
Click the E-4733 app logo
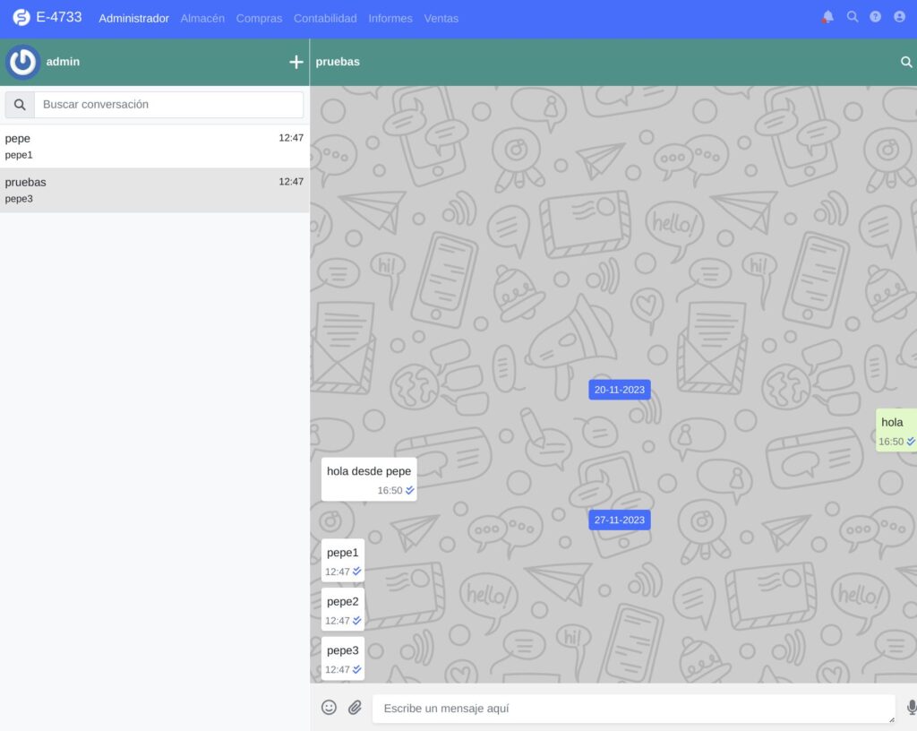(21, 17)
